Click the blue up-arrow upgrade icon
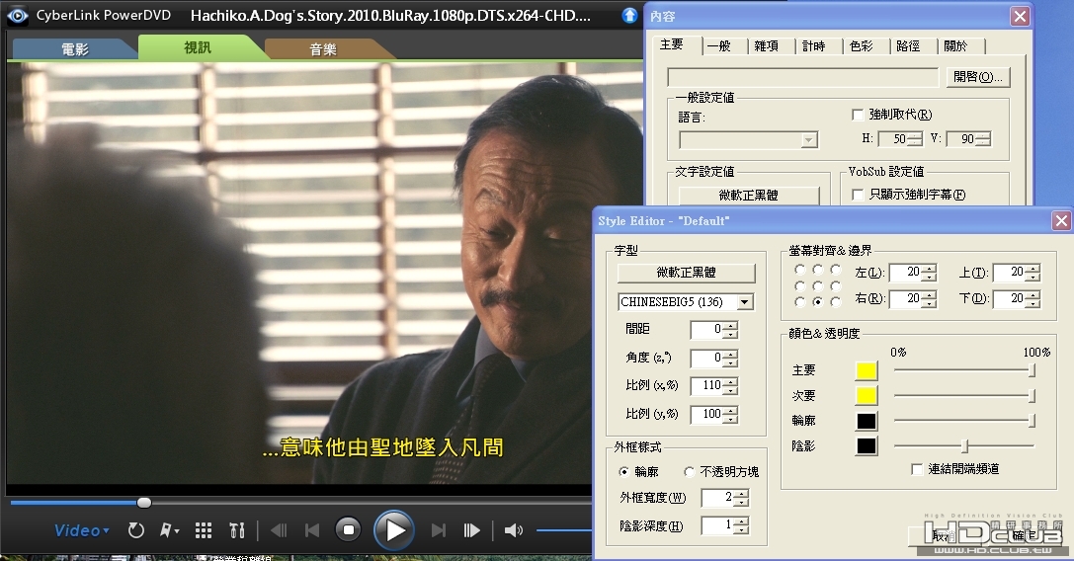The image size is (1074, 561). coord(629,15)
